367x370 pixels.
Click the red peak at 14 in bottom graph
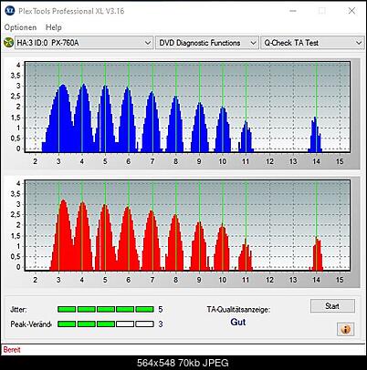(x=317, y=253)
